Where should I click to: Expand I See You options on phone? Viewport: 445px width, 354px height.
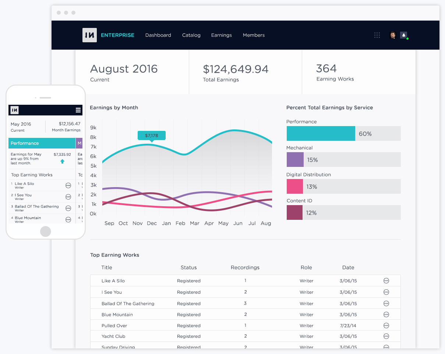(68, 197)
